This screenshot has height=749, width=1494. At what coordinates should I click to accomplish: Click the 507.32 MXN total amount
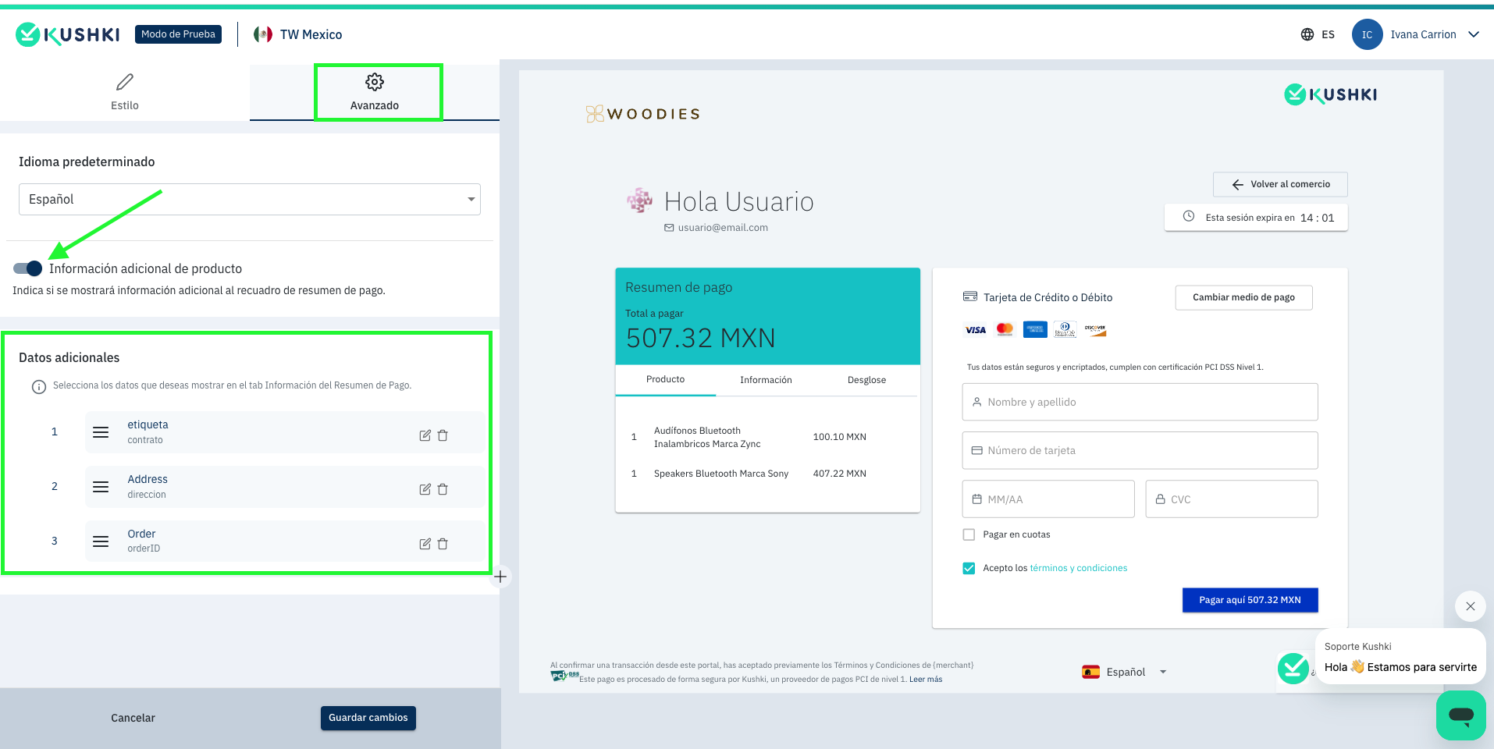pos(701,338)
